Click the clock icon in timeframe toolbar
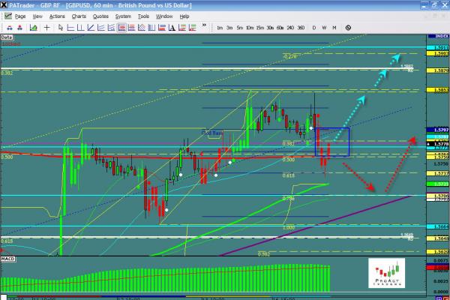This screenshot has height=300, width=450. click(x=348, y=28)
